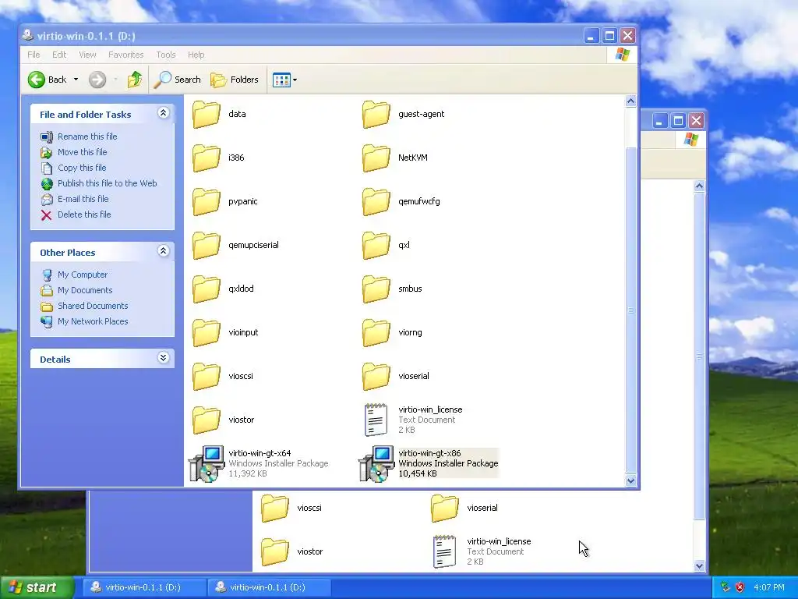Select vioserial folder in front window
Image resolution: width=798 pixels, height=599 pixels.
pyautogui.click(x=395, y=377)
